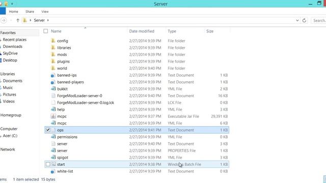326x183 pixels.
Task: Select Libraries in navigation pane
Action: pyautogui.click(x=8, y=74)
